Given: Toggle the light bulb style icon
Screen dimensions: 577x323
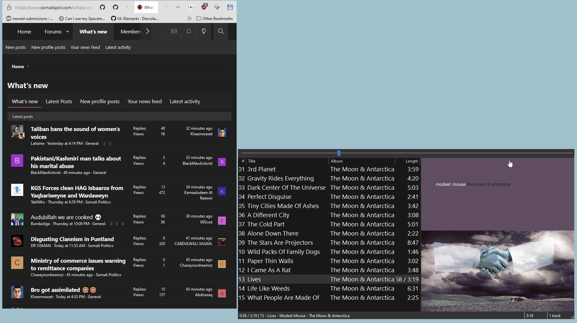Looking at the screenshot, I should pyautogui.click(x=204, y=31).
